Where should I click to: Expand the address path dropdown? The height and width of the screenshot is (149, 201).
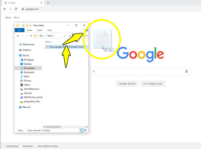click(x=64, y=36)
